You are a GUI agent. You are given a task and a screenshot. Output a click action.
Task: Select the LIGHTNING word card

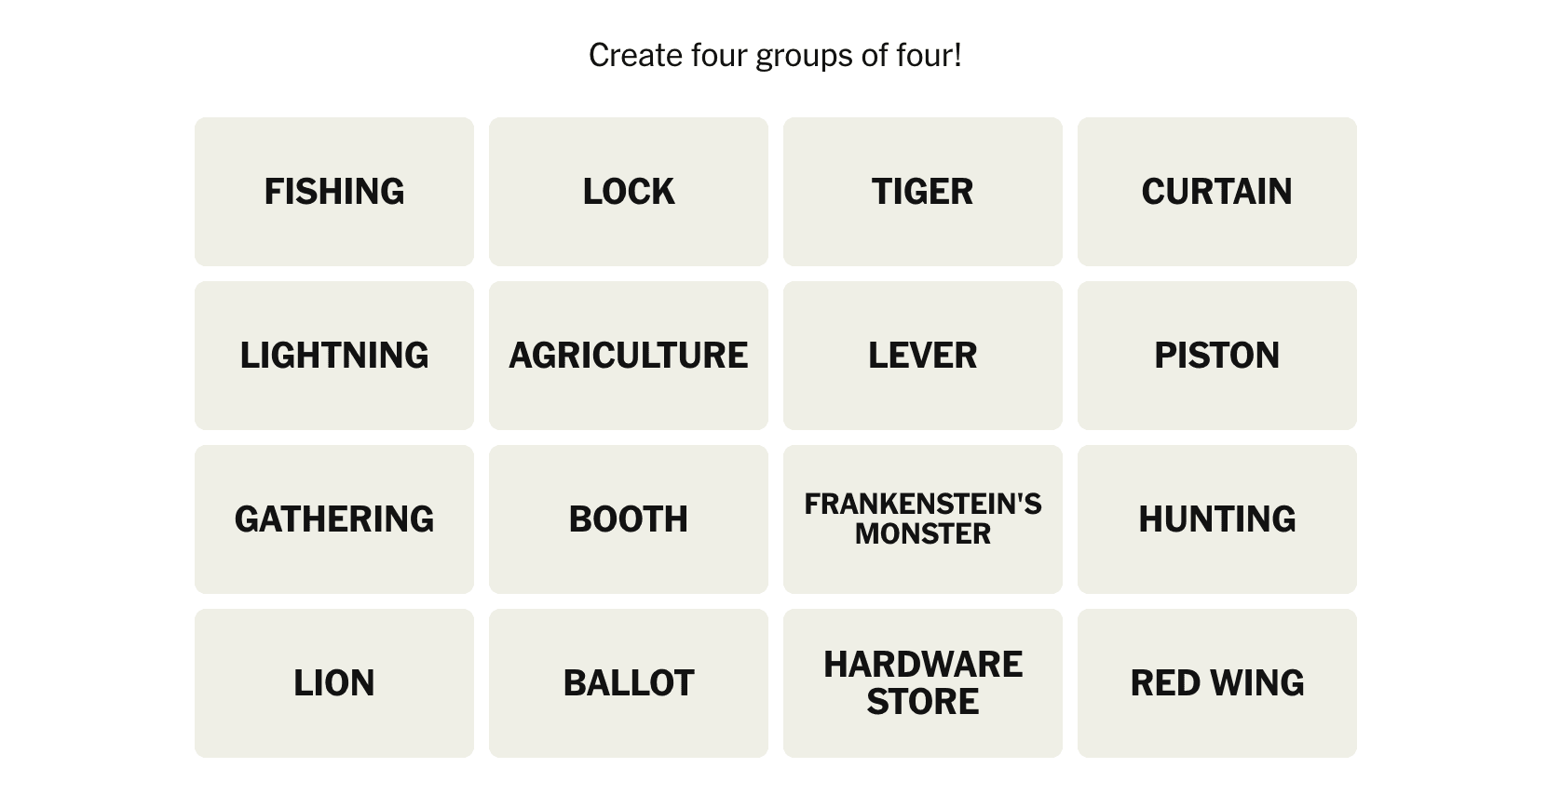333,356
